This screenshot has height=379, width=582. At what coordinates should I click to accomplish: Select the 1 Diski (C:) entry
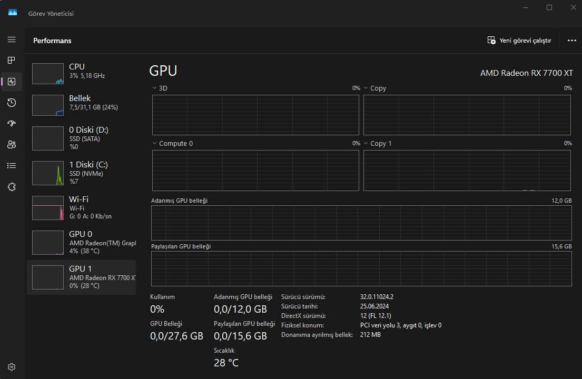(81, 173)
